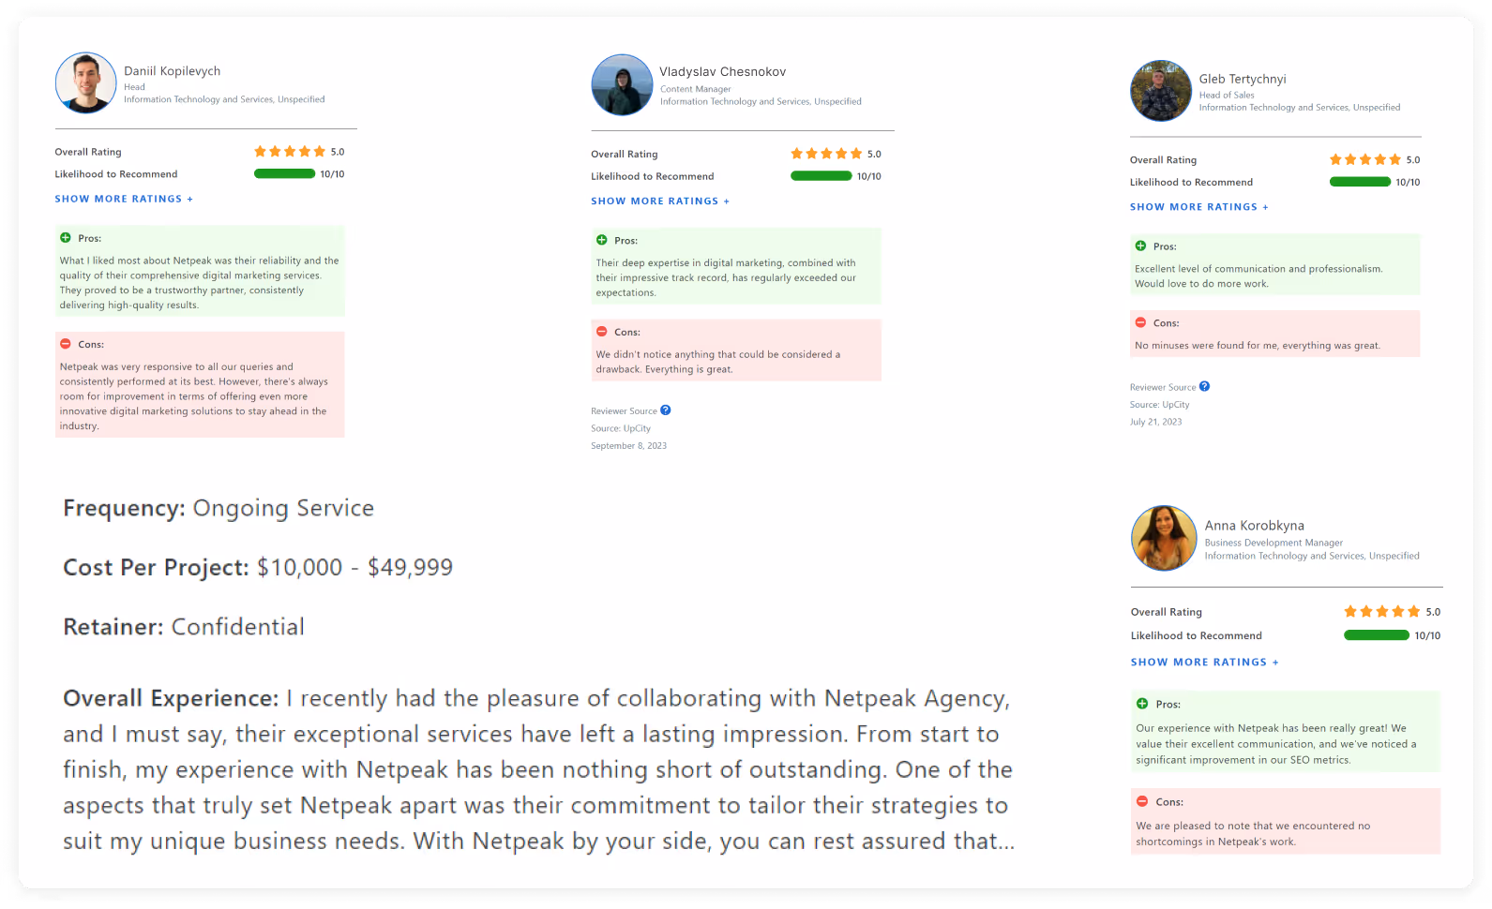
Task: Click the reviewer name Gleb Tertychnyi
Action: pos(1242,79)
